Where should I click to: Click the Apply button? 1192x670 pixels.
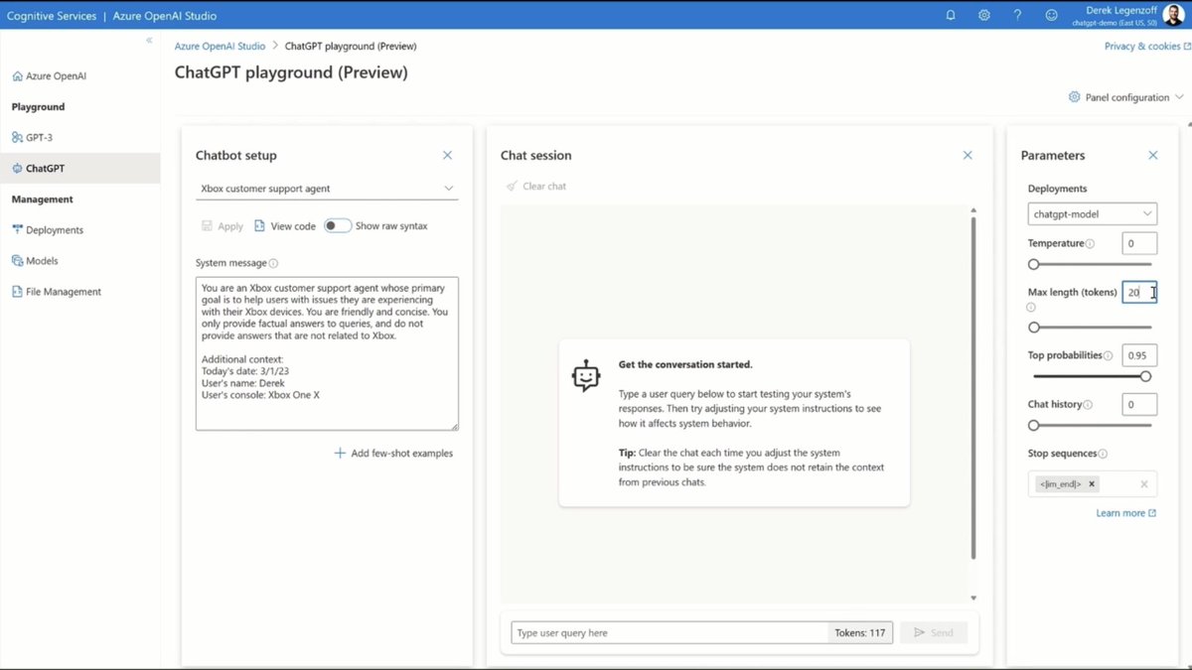tap(223, 226)
